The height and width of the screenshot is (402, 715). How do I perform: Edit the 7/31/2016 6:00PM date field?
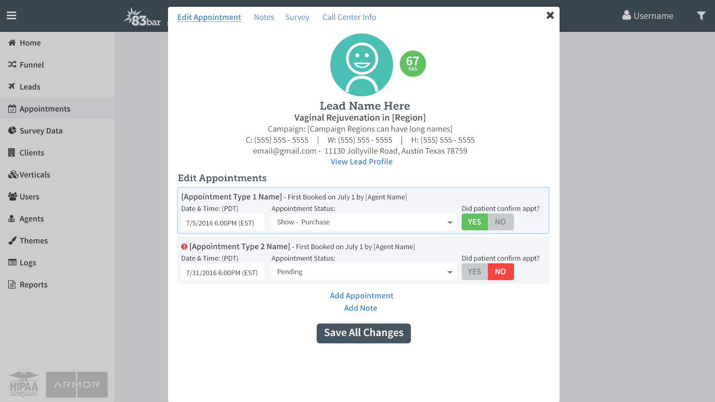point(222,272)
